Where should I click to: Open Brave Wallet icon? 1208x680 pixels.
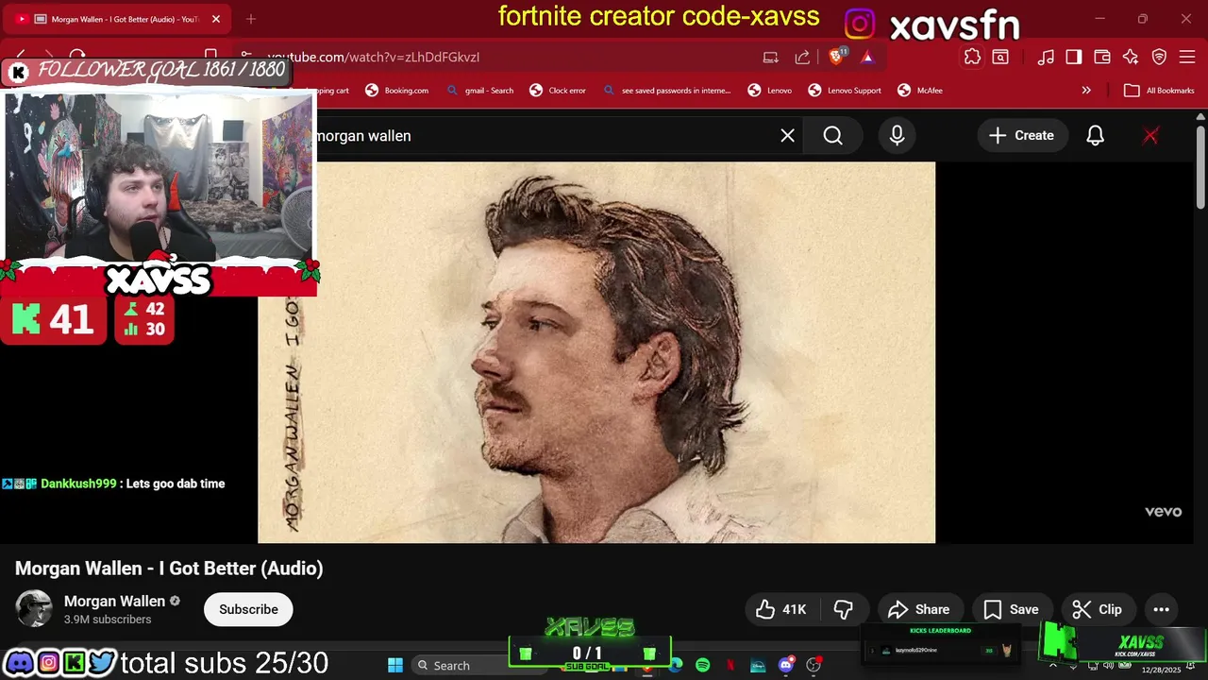click(1102, 57)
